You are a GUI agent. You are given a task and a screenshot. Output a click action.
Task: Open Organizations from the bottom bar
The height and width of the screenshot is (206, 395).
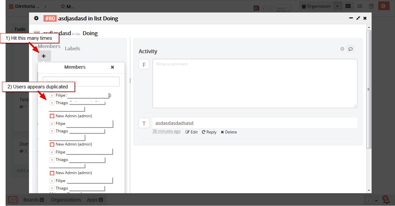point(66,199)
